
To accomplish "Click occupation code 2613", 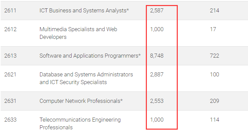I will tap(10, 56).
